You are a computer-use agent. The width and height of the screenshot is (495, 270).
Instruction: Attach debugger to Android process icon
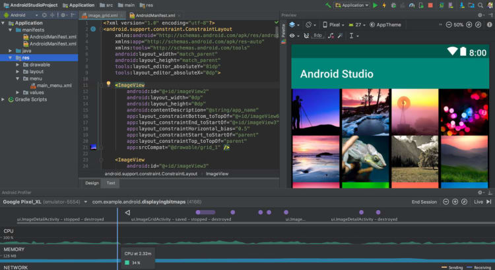point(421,5)
